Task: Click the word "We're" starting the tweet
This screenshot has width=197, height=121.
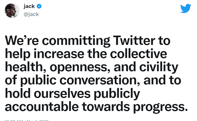Action: tap(22, 41)
